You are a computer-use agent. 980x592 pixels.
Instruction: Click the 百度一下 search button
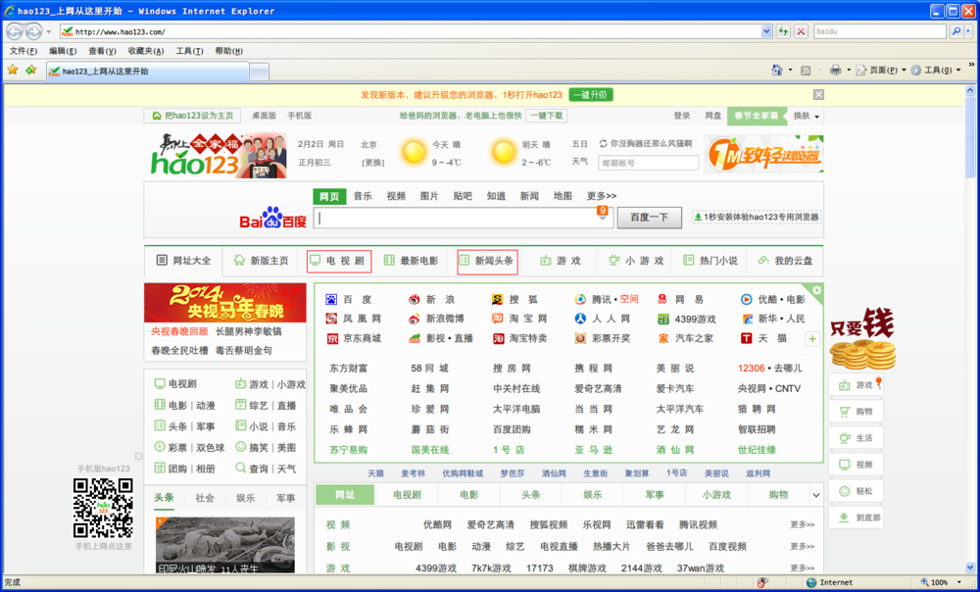click(x=649, y=217)
